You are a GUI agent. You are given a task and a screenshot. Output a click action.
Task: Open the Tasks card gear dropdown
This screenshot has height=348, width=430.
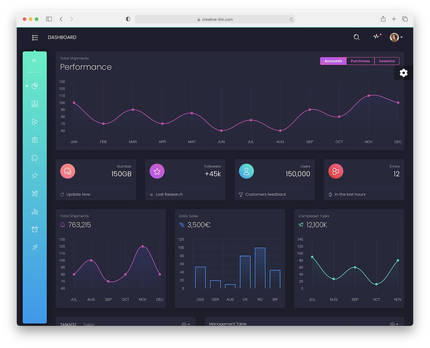tap(186, 324)
